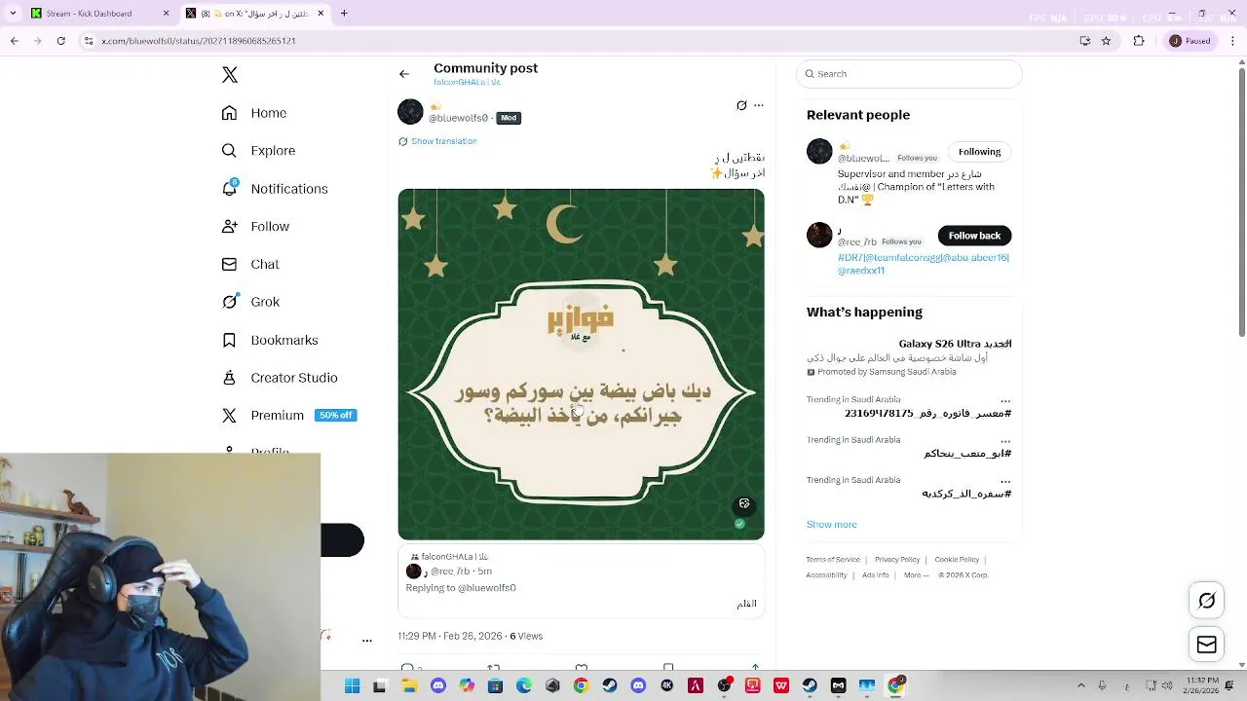Open Notifications from the bell icon
Image resolution: width=1247 pixels, height=701 pixels.
point(230,188)
